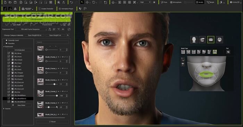The height and width of the screenshot is (127, 243).
Task: Open the dropdown arrow next to Home icon
Action: 116,3
